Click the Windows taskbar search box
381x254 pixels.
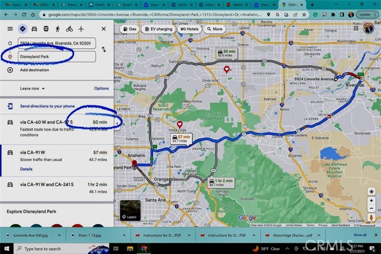click(62, 249)
